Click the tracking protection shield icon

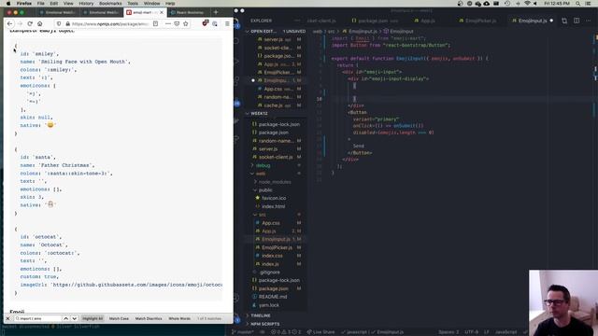(x=59, y=23)
